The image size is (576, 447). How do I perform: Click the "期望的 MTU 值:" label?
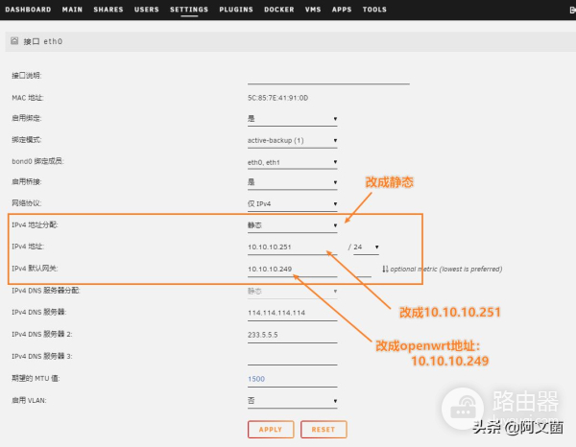pyautogui.click(x=36, y=378)
